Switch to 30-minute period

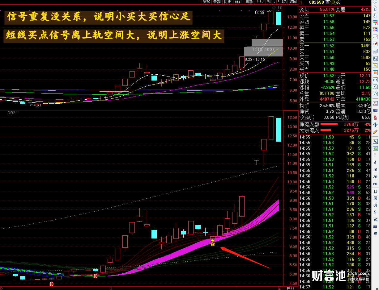point(375,177)
